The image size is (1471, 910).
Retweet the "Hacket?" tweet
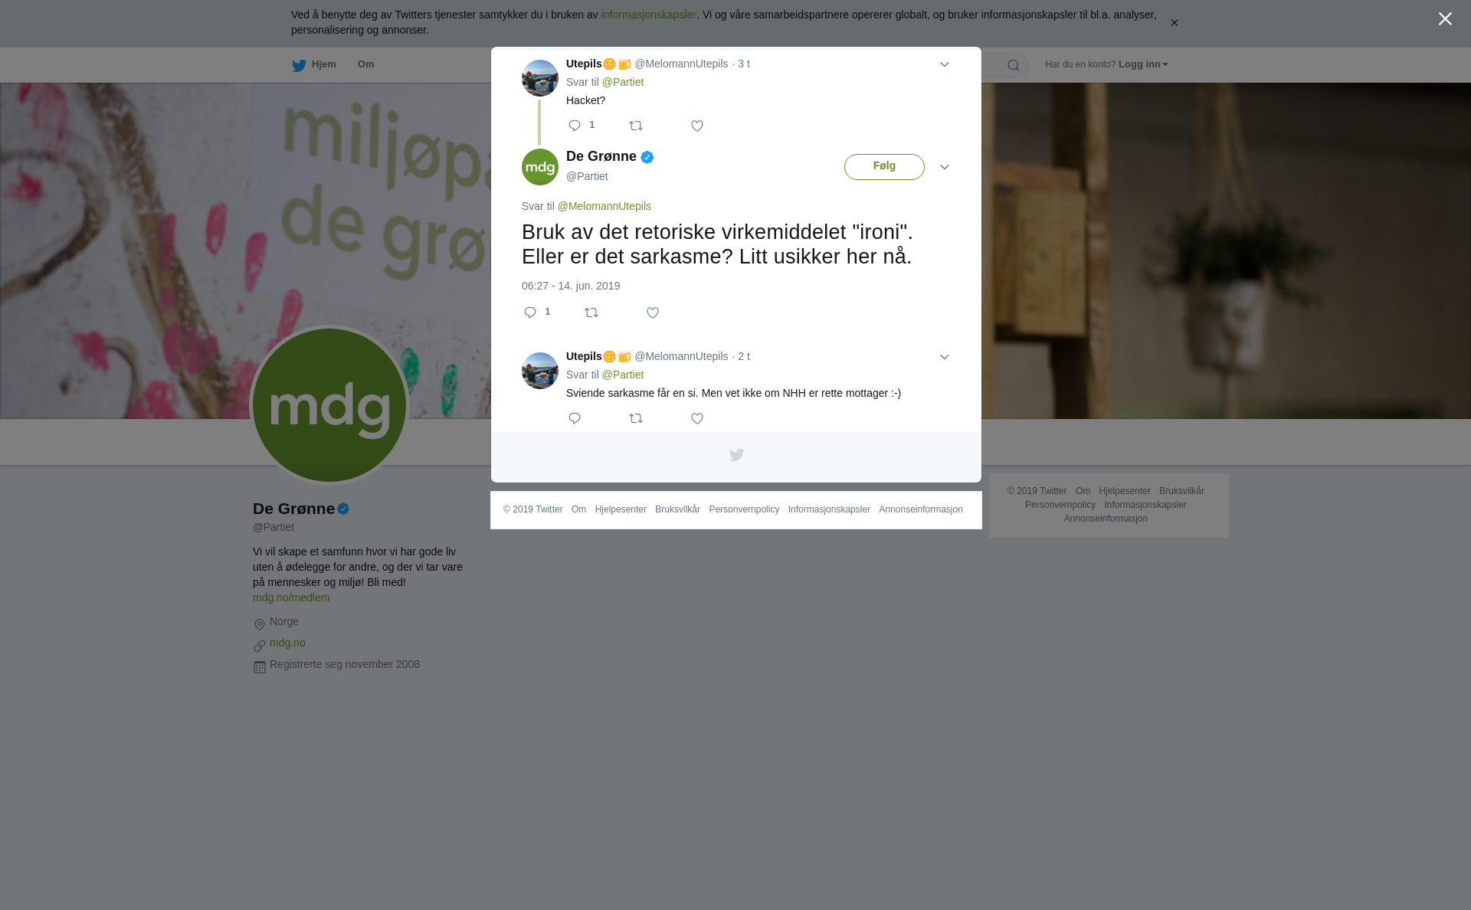(x=636, y=126)
